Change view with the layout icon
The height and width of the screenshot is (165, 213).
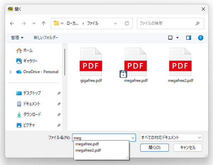point(170,38)
